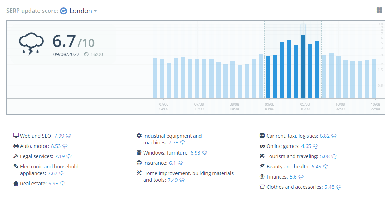Open the Auto, motor score 8.53 link

[56, 146]
